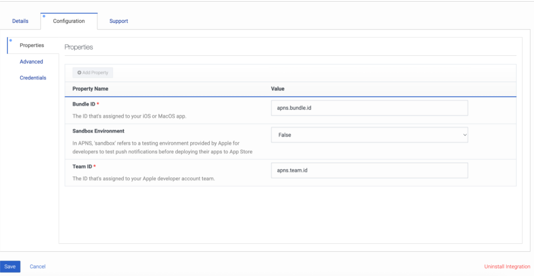534x276 pixels.
Task: Click the Property Name column header
Action: pos(90,89)
